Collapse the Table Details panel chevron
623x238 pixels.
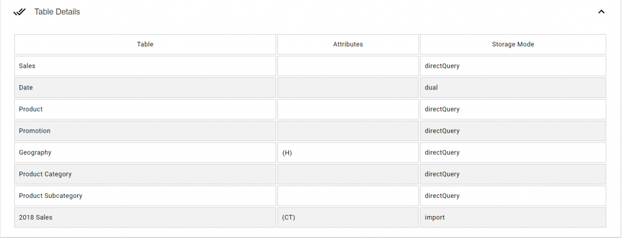pos(601,12)
